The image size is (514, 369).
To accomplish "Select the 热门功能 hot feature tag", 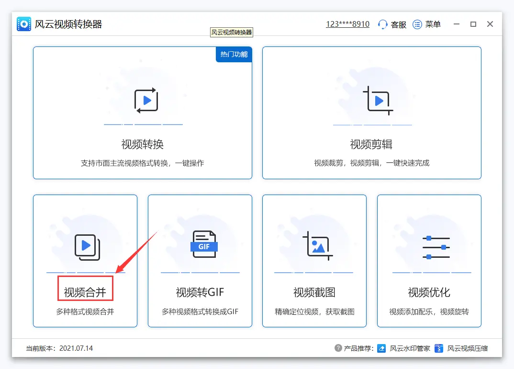I will (234, 54).
